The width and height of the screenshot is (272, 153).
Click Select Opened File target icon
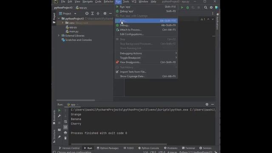(x=87, y=14)
